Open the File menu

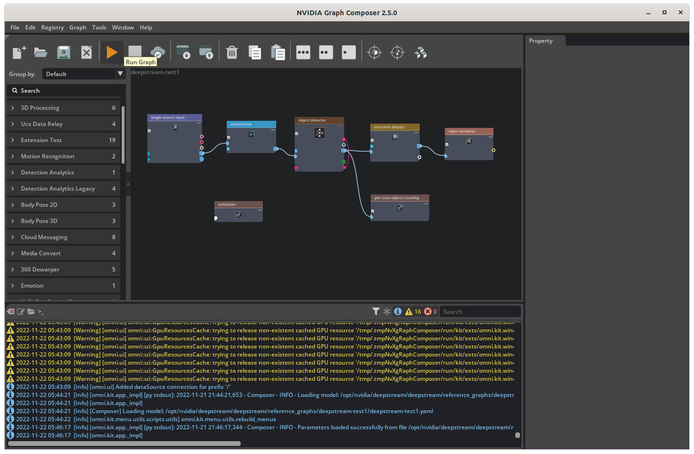(15, 28)
